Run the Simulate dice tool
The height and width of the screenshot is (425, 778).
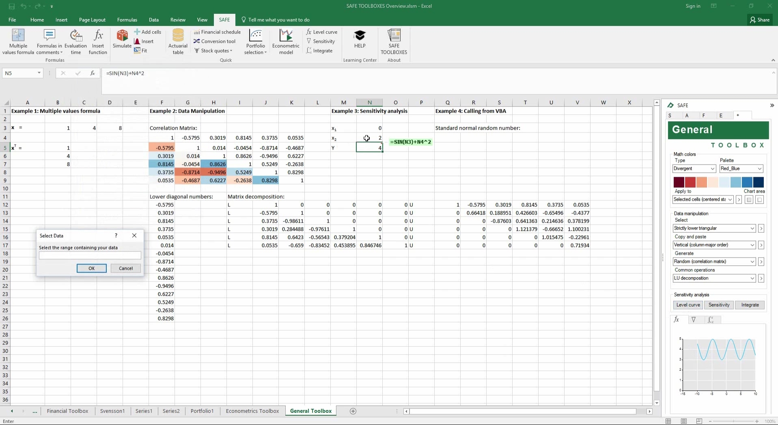pyautogui.click(x=122, y=39)
